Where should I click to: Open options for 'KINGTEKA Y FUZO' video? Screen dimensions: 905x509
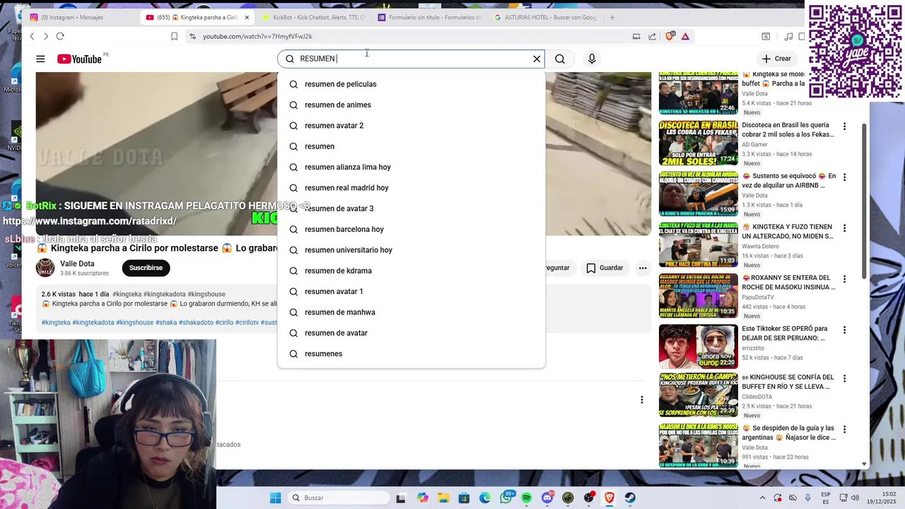coord(844,228)
